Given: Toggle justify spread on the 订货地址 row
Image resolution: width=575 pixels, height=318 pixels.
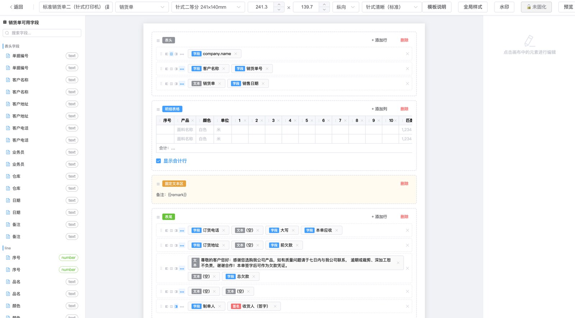Looking at the screenshot, I should click(x=182, y=245).
